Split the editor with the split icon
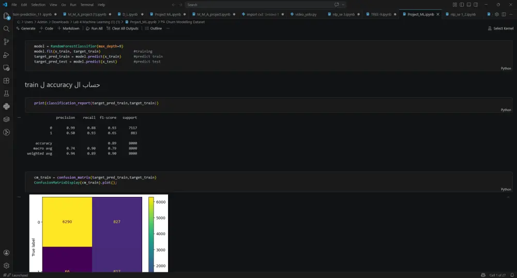This screenshot has height=278, width=517. 504,14
